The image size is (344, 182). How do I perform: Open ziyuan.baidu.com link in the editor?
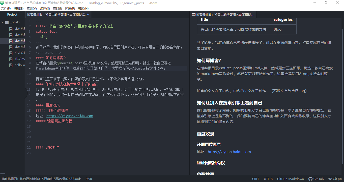point(70,116)
